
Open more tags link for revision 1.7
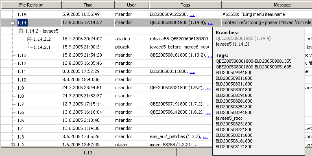click(x=208, y=104)
